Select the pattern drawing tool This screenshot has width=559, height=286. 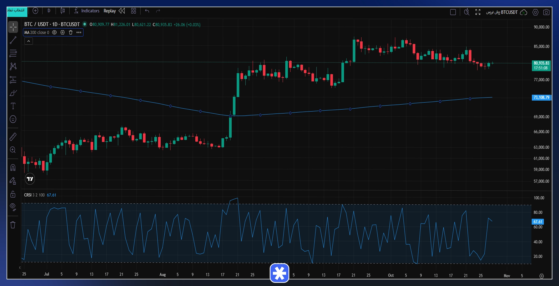[13, 66]
